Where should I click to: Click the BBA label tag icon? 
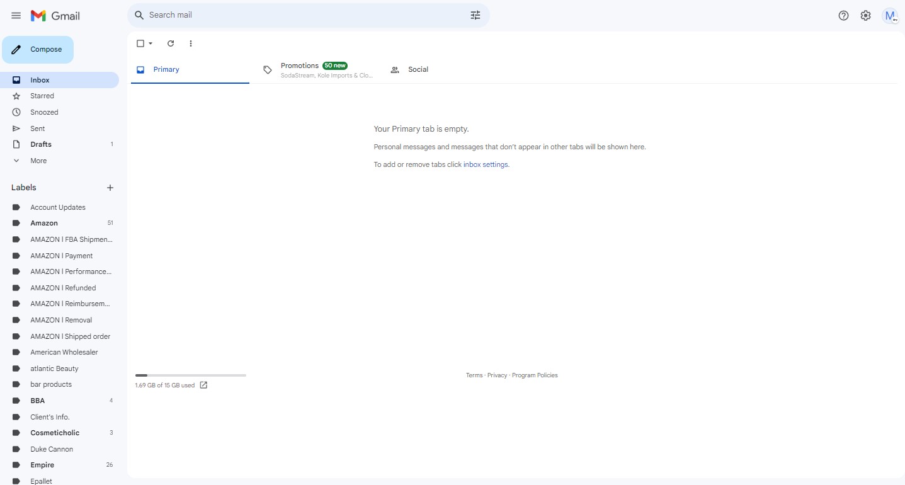point(16,401)
